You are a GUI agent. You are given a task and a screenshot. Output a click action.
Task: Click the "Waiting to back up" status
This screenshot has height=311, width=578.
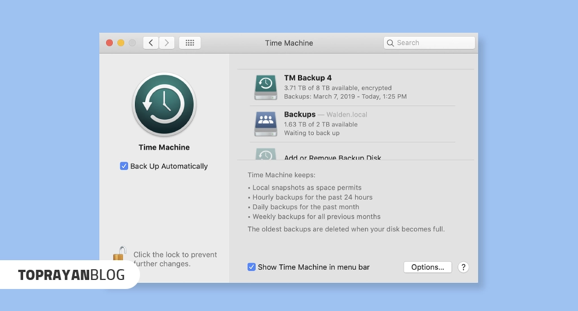click(312, 133)
